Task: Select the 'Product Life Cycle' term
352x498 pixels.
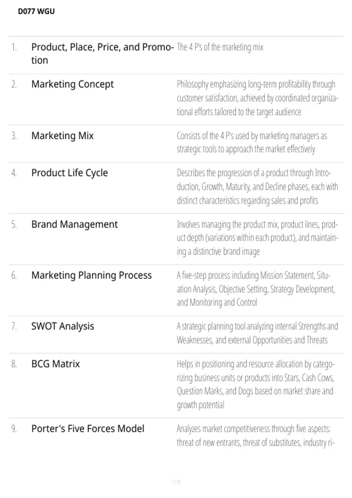Action: tap(70, 173)
